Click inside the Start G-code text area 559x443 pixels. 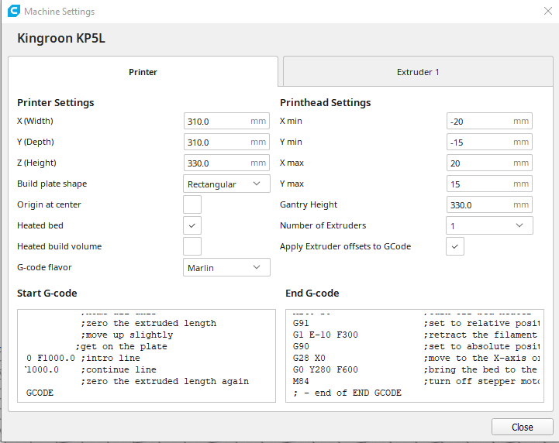point(146,355)
